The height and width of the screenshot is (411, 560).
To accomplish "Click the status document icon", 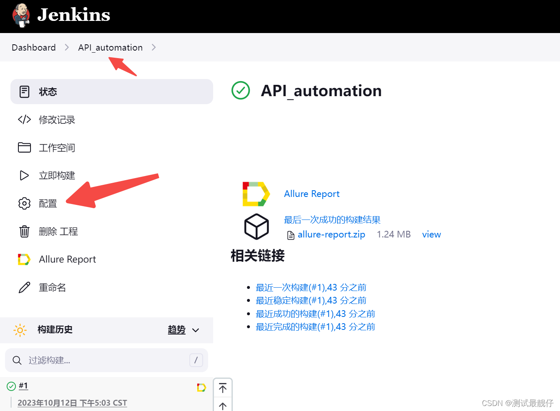I will 24,92.
